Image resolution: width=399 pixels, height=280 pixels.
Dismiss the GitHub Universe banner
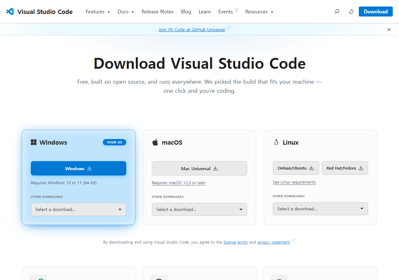389,30
